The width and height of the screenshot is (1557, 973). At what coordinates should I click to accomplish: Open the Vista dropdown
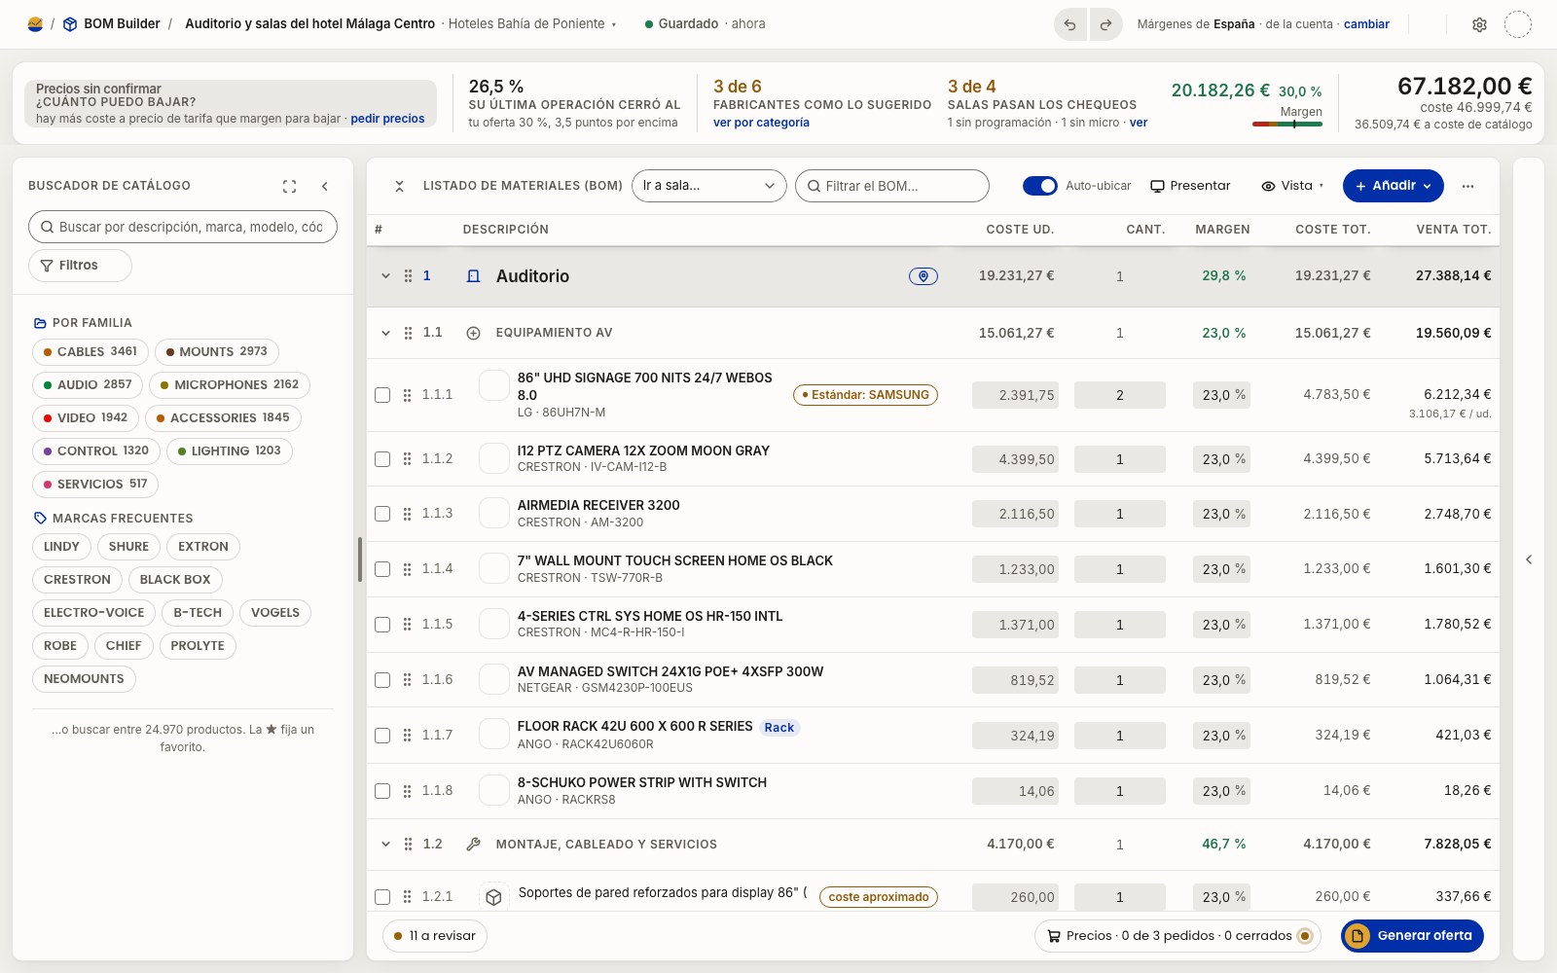[x=1292, y=186]
